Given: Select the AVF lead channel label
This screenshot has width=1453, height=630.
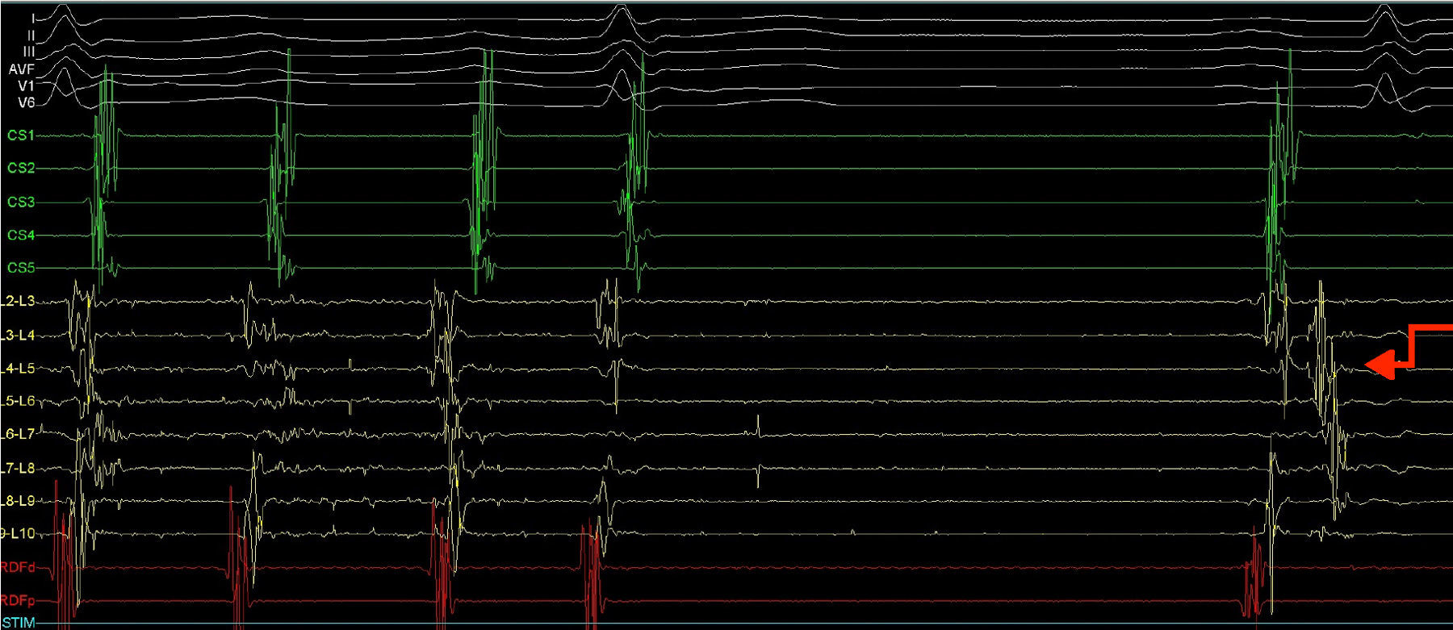Looking at the screenshot, I should click(22, 69).
